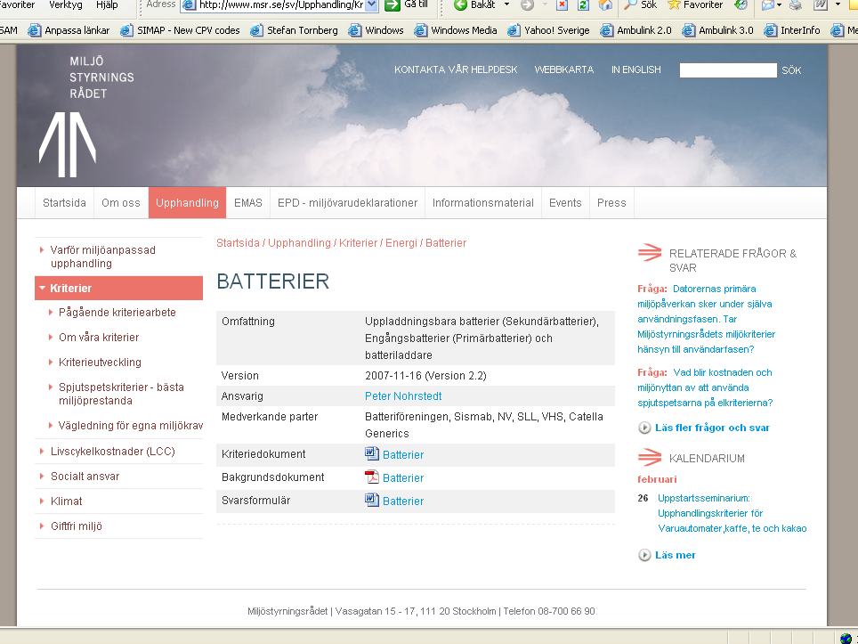Image resolution: width=858 pixels, height=644 pixels.
Task: Click the Läs mer calendar arrow icon
Action: (644, 555)
